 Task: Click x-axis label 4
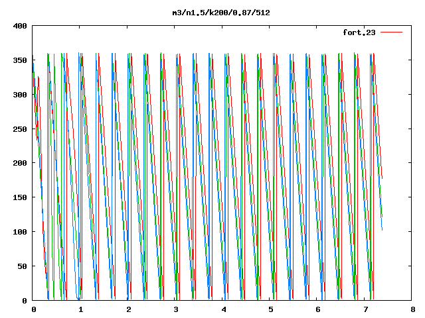[x=224, y=309]
